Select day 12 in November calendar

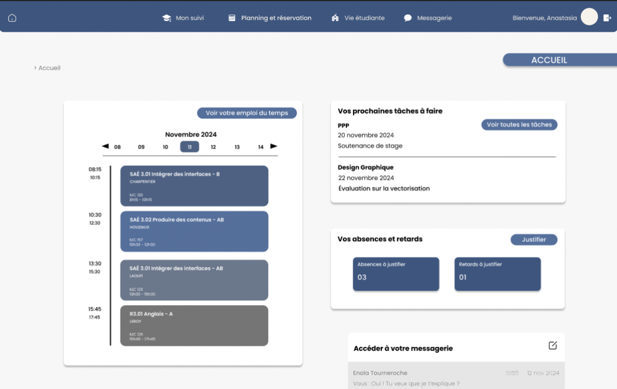[213, 147]
